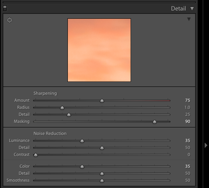Click the Sharpening Radius slider handle

tap(62, 108)
